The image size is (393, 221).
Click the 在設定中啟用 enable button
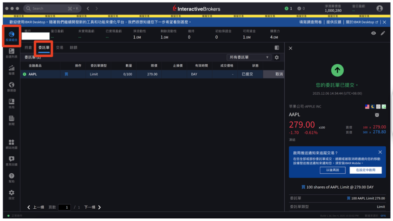366,170
